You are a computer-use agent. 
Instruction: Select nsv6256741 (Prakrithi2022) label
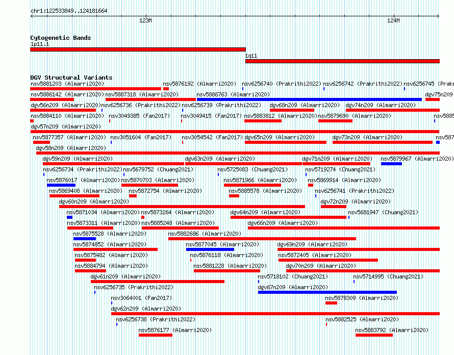pyautogui.click(x=355, y=191)
